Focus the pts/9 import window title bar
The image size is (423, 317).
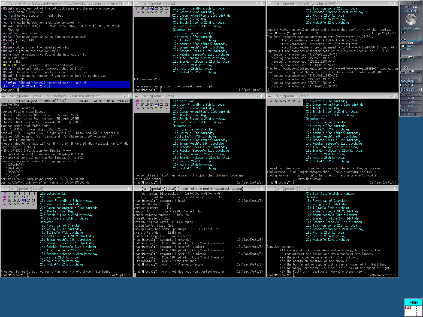[x=196, y=188]
